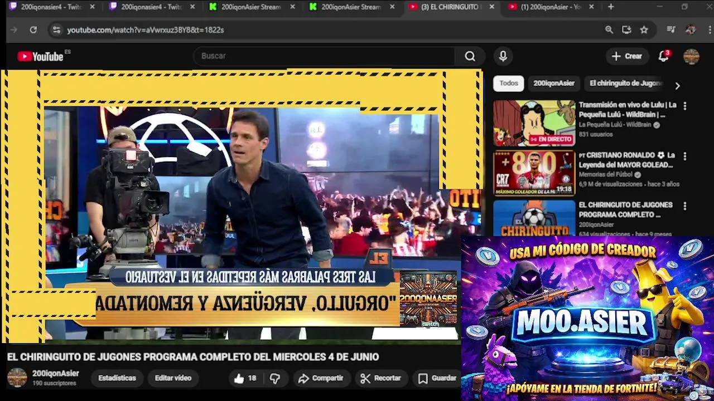This screenshot has width=714, height=401.
Task: Click the YouTube search magnifier button
Action: (x=470, y=56)
